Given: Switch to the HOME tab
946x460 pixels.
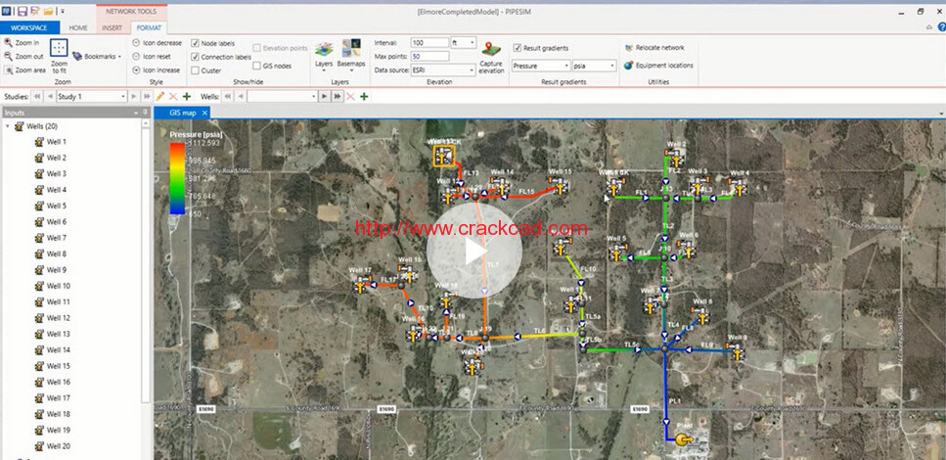Looking at the screenshot, I should [x=78, y=27].
